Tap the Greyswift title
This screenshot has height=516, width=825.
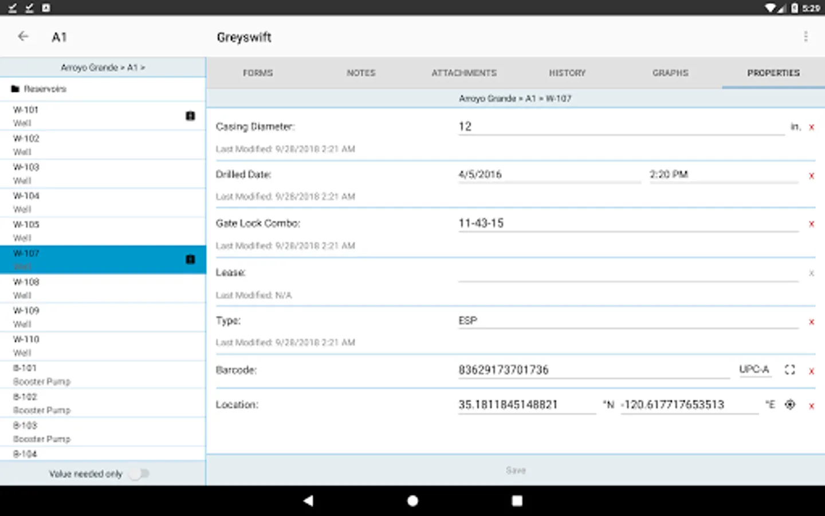point(244,37)
